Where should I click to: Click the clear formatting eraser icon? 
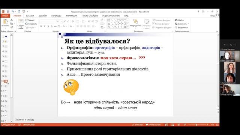[x=73, y=21]
